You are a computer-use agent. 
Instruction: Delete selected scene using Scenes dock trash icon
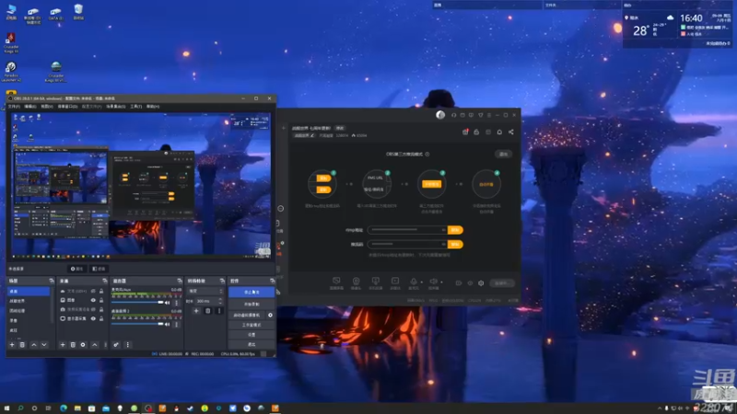tap(22, 344)
